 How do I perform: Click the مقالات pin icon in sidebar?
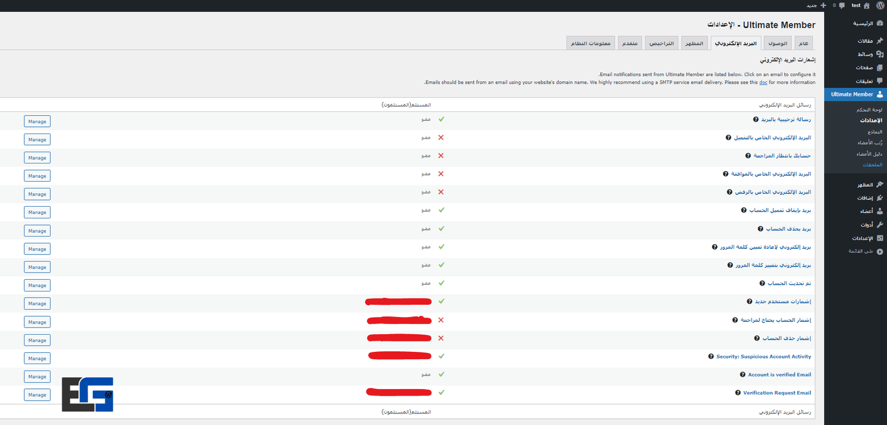pos(880,41)
